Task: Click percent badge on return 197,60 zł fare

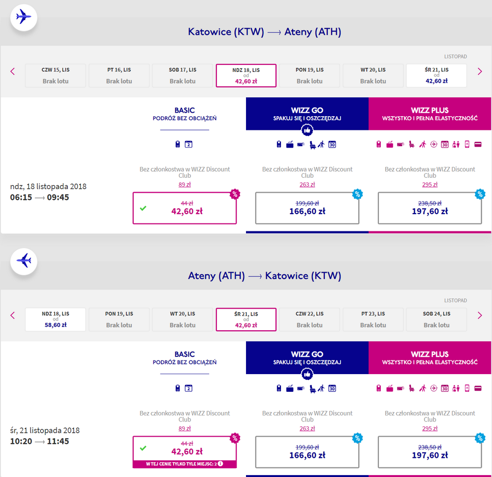Action: click(480, 438)
